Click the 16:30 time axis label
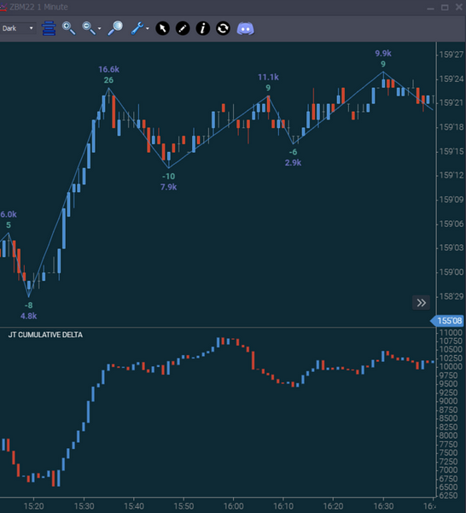Image resolution: width=466 pixels, height=513 pixels. tap(383, 506)
